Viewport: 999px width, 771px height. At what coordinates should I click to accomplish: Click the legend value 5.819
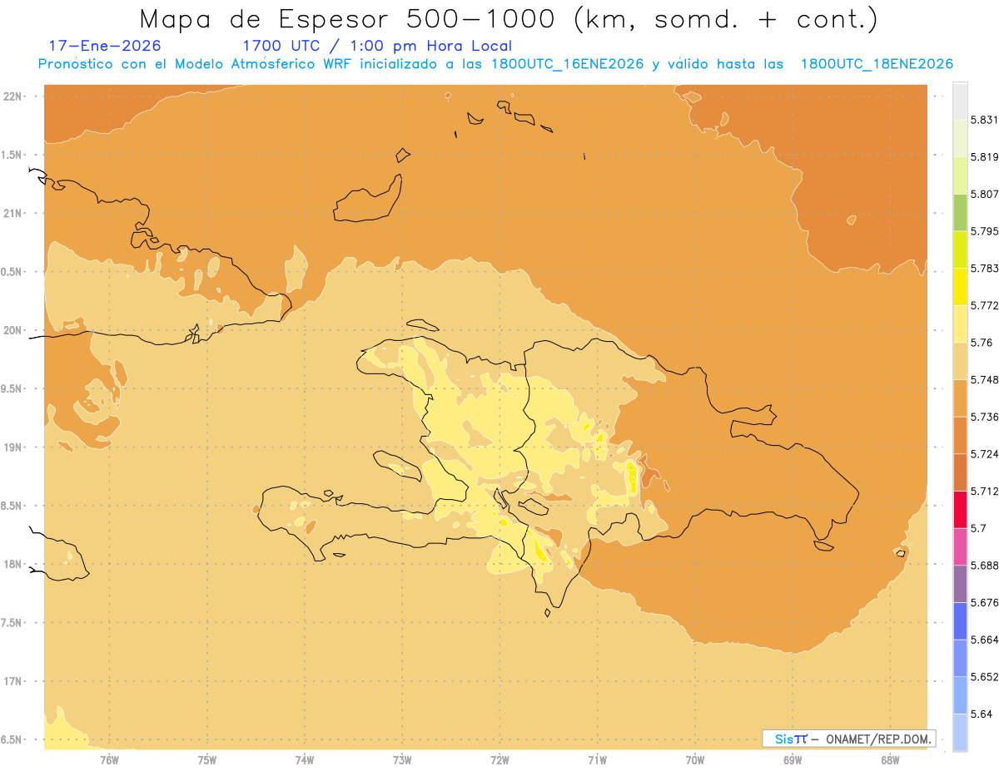(x=984, y=157)
